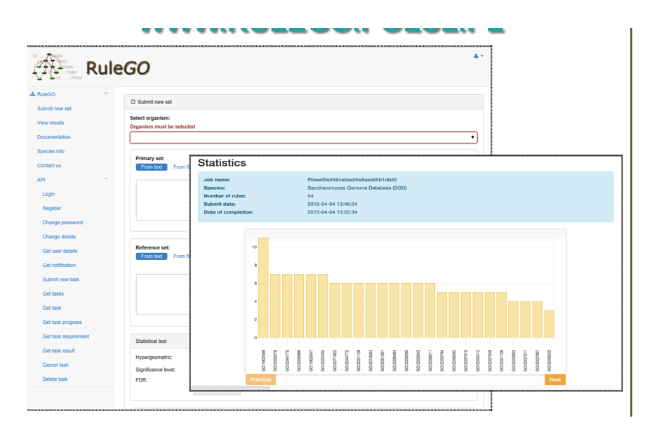Click the Next button under the chart
652x444 pixels.
(555, 379)
